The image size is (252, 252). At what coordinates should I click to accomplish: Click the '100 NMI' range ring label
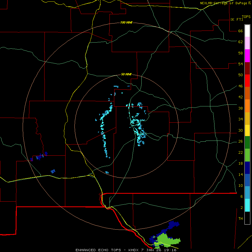click(126, 22)
